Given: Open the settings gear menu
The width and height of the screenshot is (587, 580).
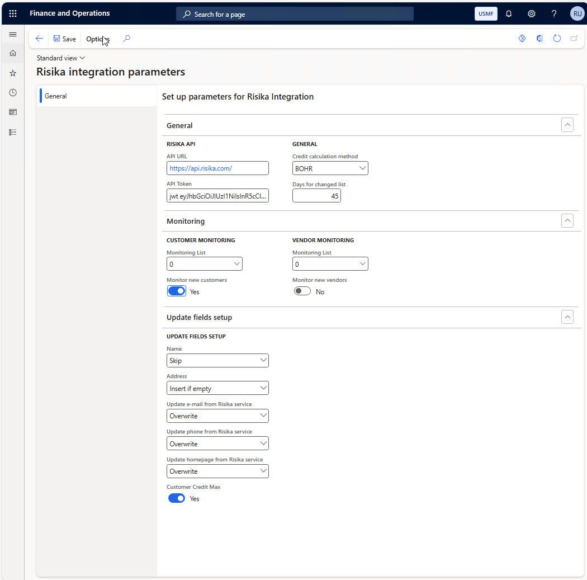Looking at the screenshot, I should pos(531,14).
